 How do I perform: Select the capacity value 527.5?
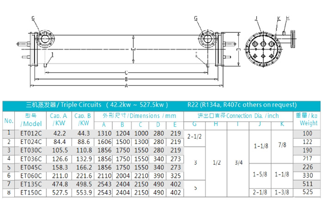60,193
